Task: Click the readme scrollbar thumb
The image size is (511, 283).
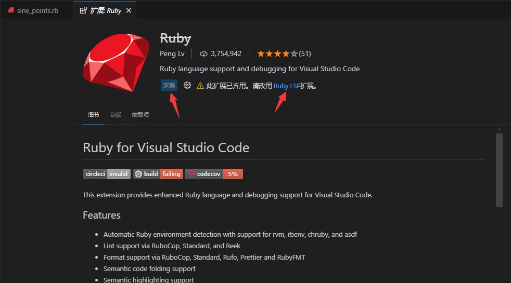Action: point(499,170)
